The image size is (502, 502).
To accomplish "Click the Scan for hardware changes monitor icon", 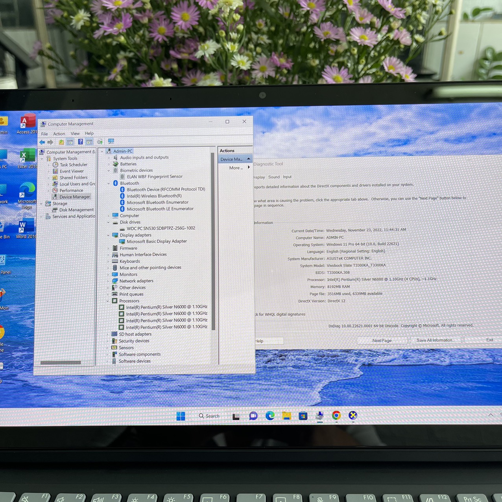I will click(x=111, y=141).
